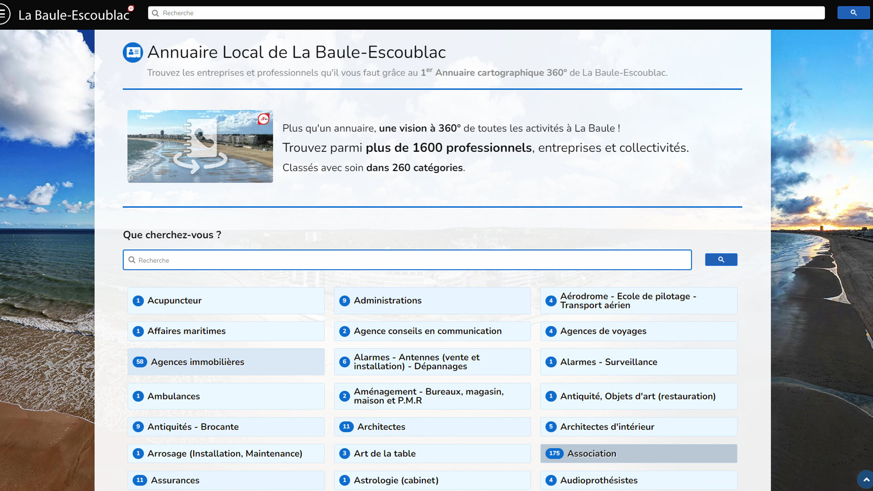Click the 1 badge on Antiquité, Objets d'art

coord(551,396)
